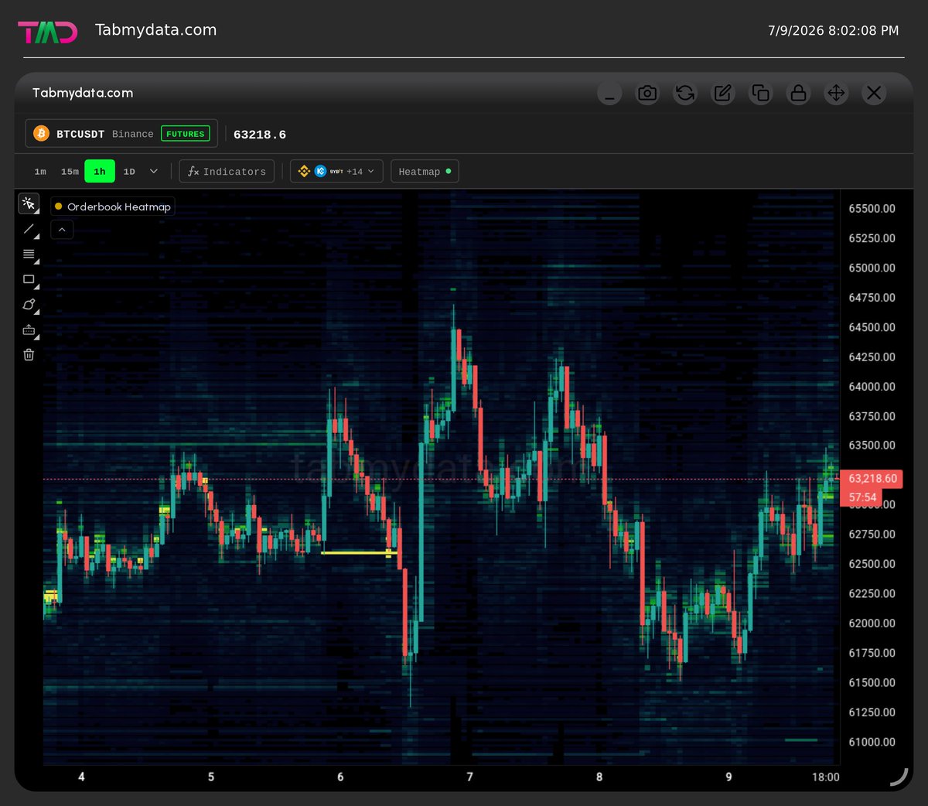928x806 pixels.
Task: Switch to the 1m timeframe
Action: 40,172
